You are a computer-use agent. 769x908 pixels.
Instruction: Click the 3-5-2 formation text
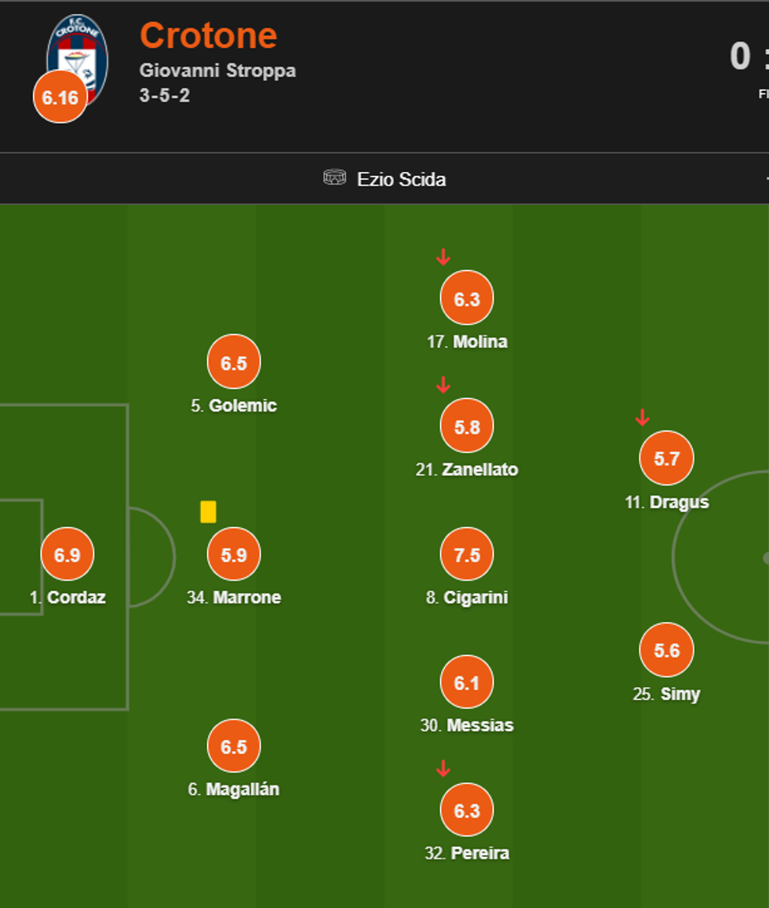point(165,96)
